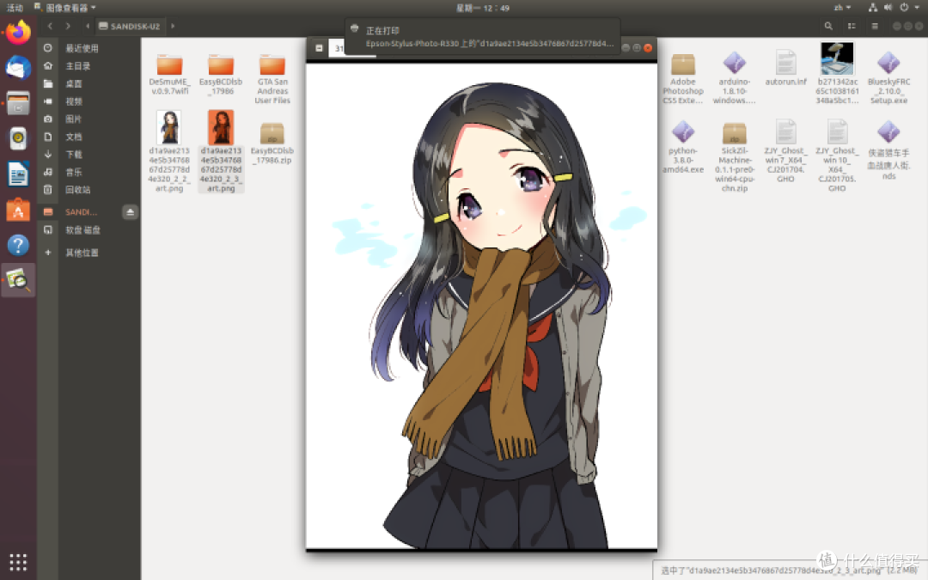Open Ubuntu Software center from dock

click(18, 210)
